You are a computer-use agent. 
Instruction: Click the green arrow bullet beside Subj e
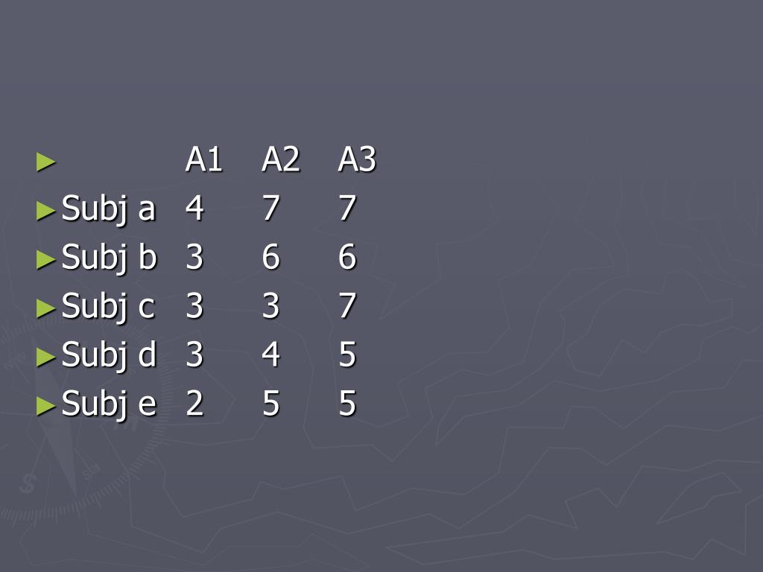coord(46,407)
